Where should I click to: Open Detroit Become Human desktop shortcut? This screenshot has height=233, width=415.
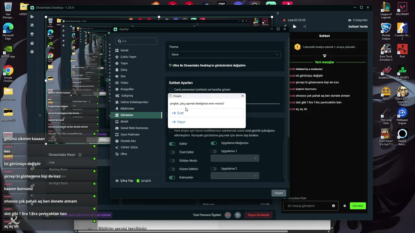click(402, 137)
